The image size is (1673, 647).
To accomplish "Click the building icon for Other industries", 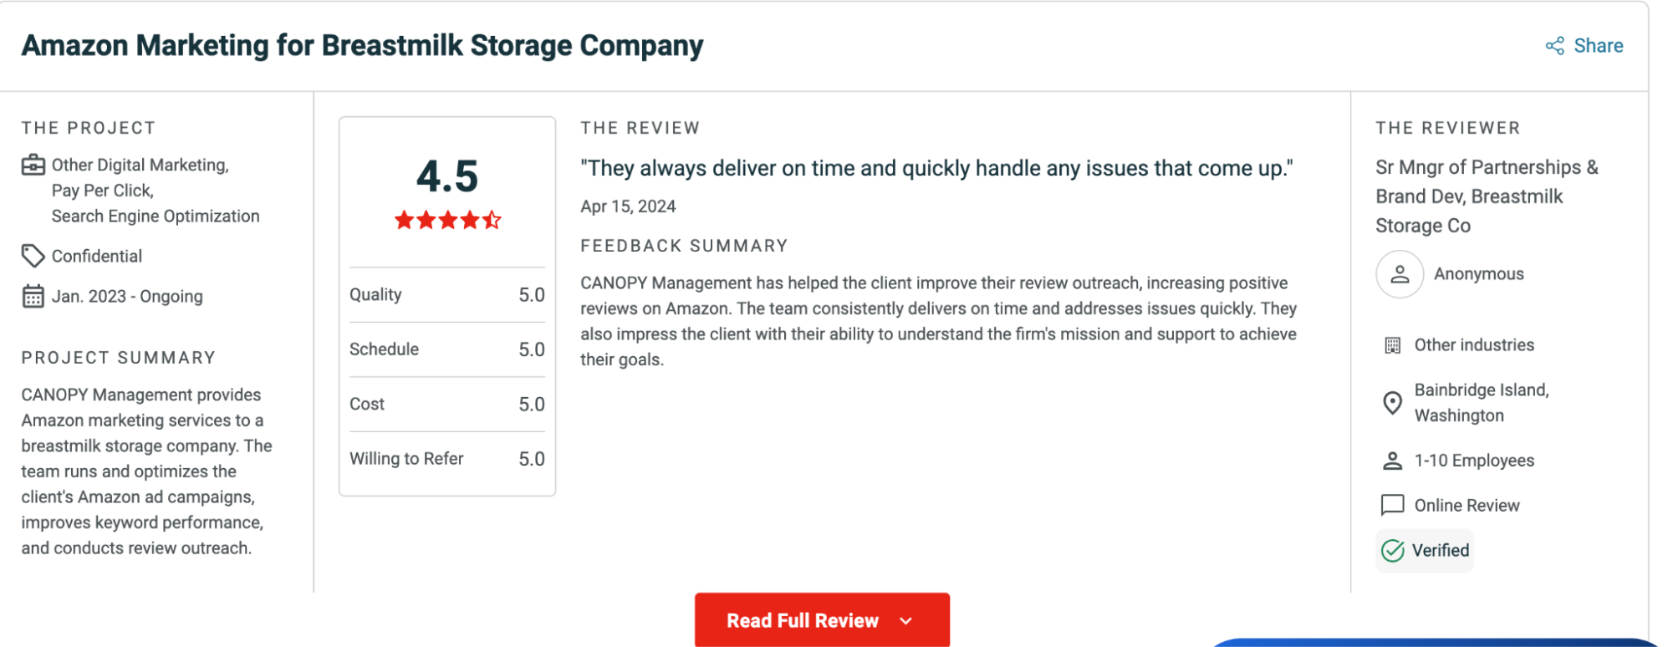I will [1393, 345].
